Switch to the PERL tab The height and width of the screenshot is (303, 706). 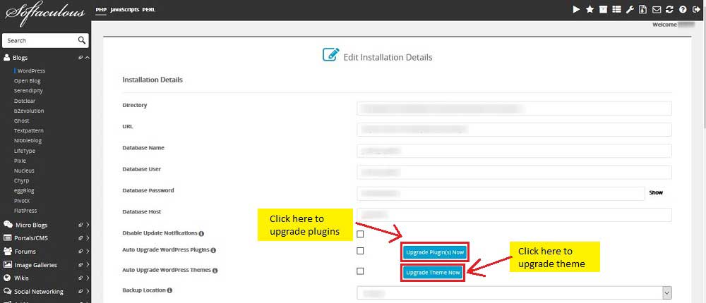(148, 9)
